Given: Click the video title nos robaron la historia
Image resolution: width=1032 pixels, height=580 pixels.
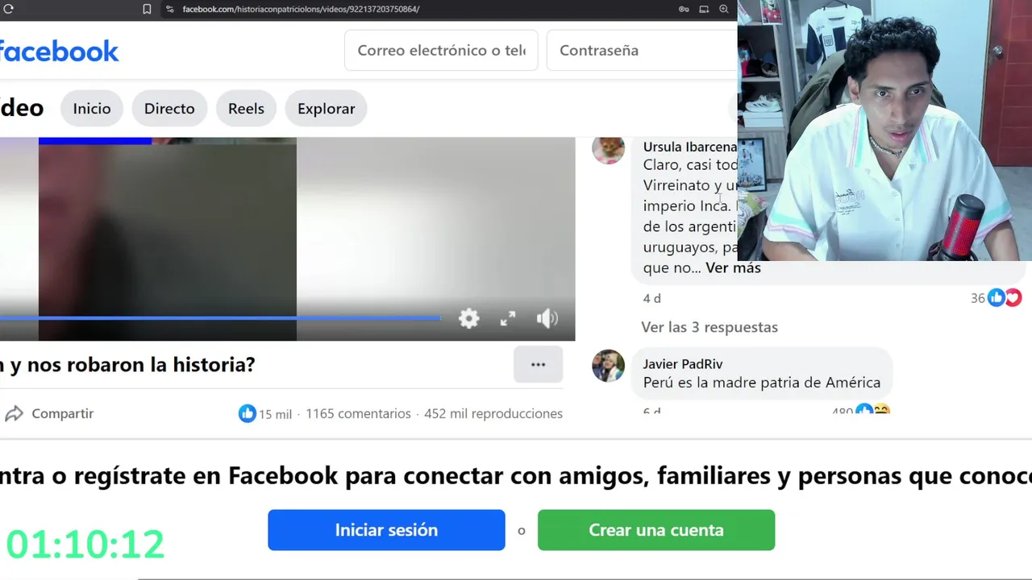Looking at the screenshot, I should [127, 364].
